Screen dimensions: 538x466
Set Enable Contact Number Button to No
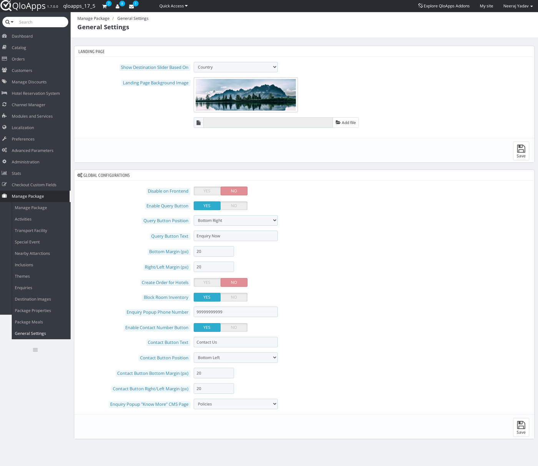pyautogui.click(x=234, y=328)
